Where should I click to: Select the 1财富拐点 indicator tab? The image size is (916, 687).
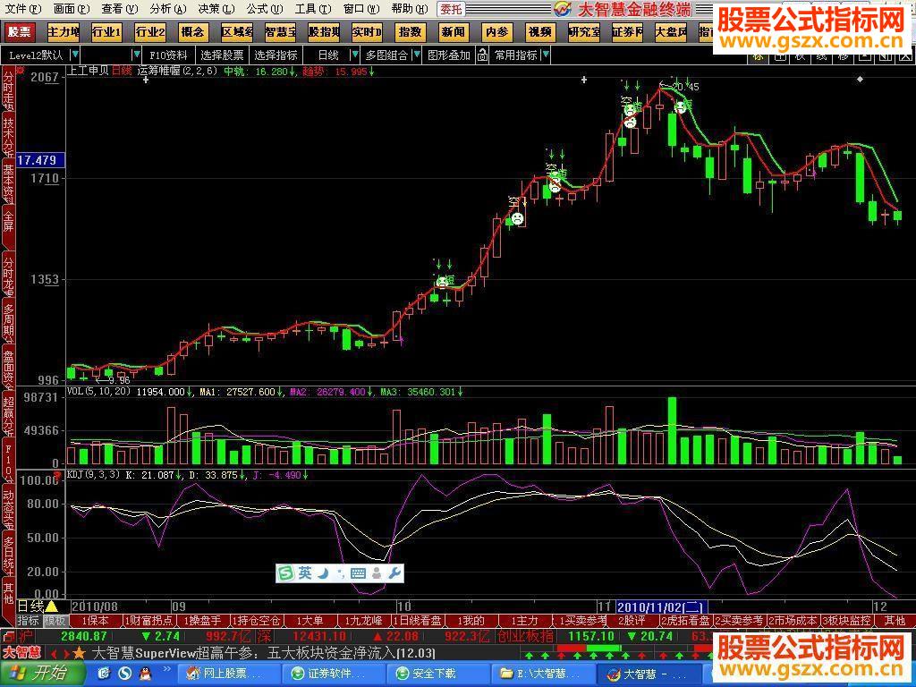click(x=150, y=621)
